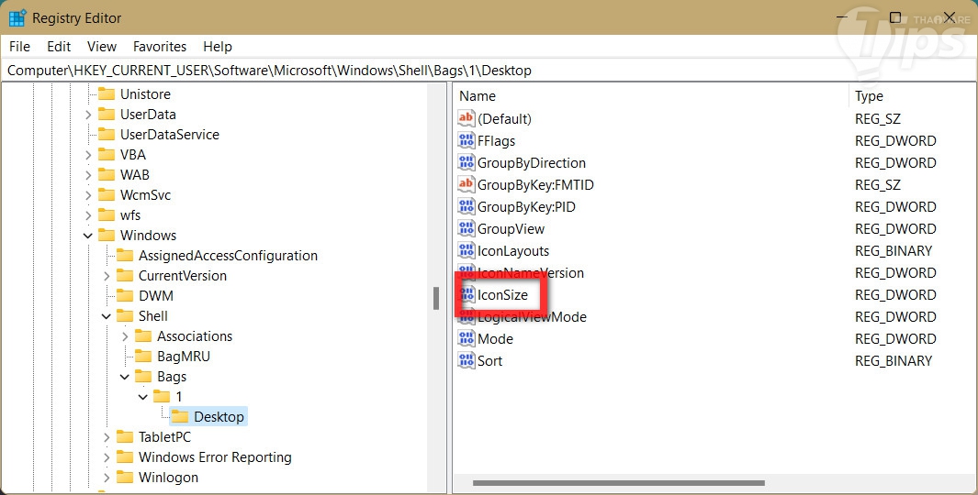Close the Registry Editor window
The image size is (978, 495).
coord(950,17)
